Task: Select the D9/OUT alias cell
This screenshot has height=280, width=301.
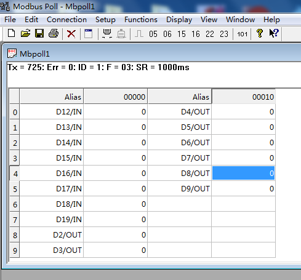Action: (x=180, y=189)
